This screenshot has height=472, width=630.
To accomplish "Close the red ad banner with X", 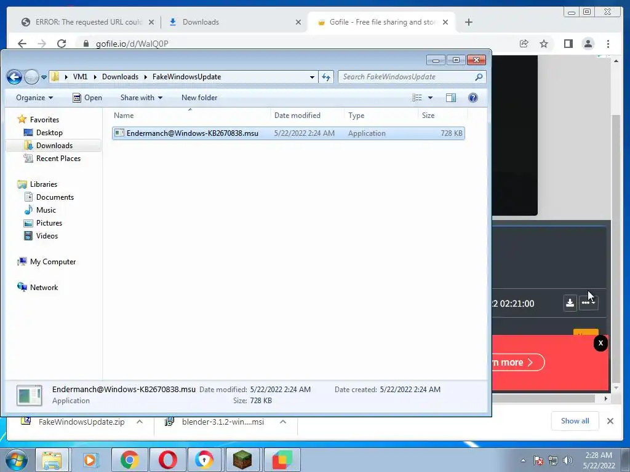I will tap(600, 343).
